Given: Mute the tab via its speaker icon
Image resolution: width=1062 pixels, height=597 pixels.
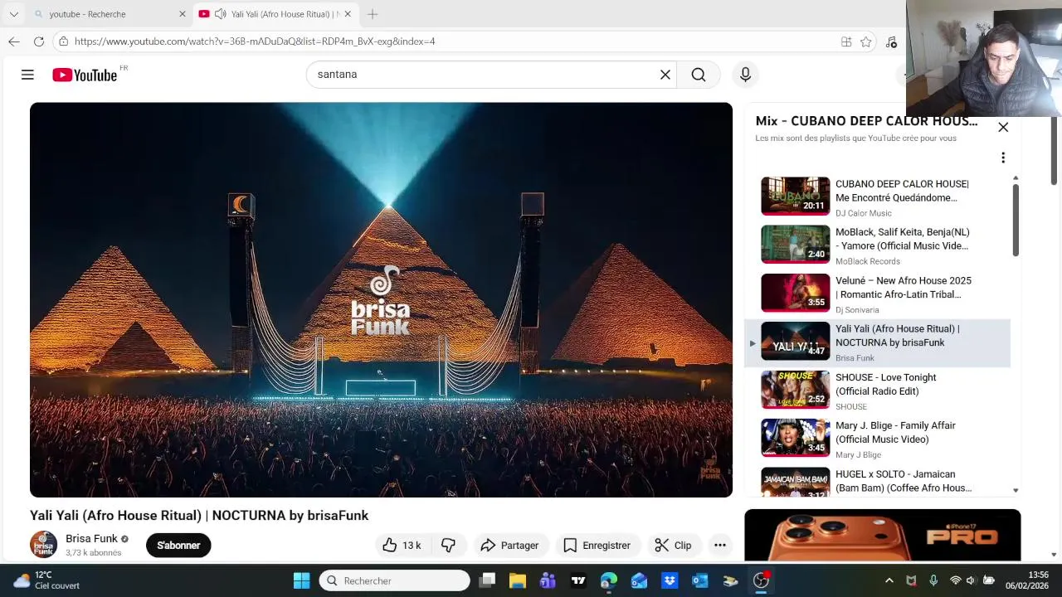Looking at the screenshot, I should [x=220, y=14].
